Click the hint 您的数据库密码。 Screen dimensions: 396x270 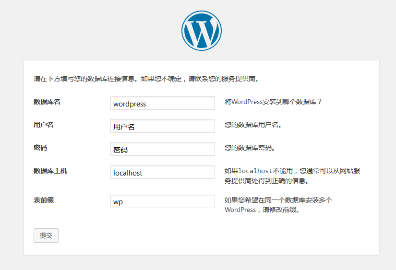(x=250, y=148)
